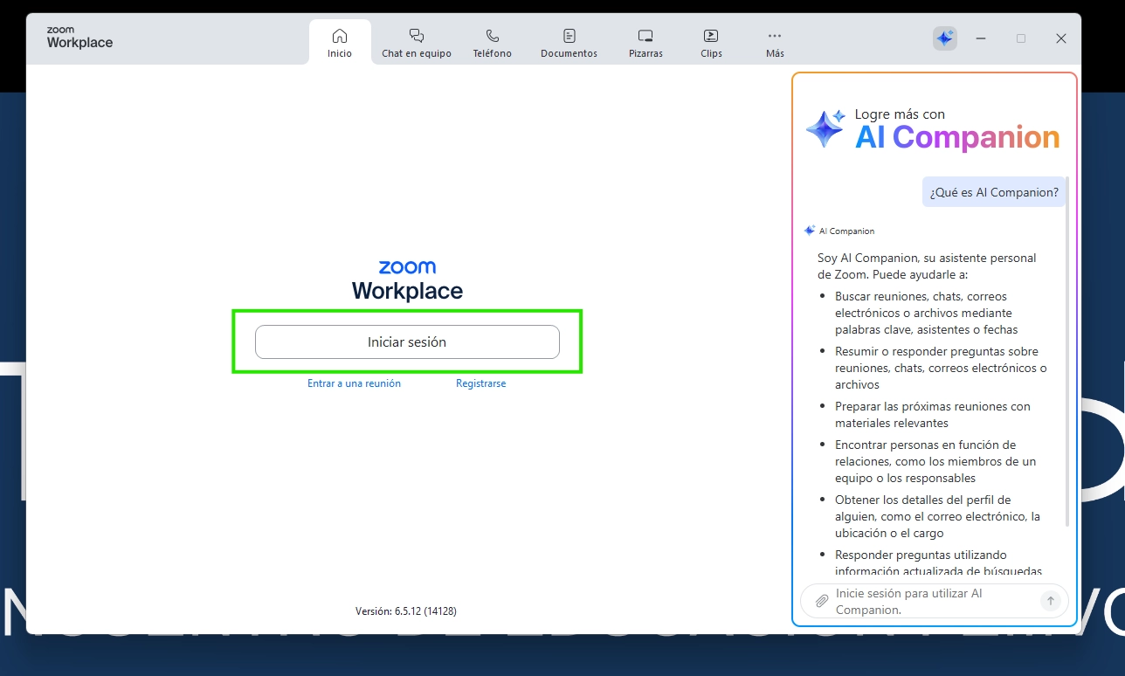Screen dimensions: 1125x676
Task: Click the AI Companion panel scrollbar
Action: point(1067,349)
